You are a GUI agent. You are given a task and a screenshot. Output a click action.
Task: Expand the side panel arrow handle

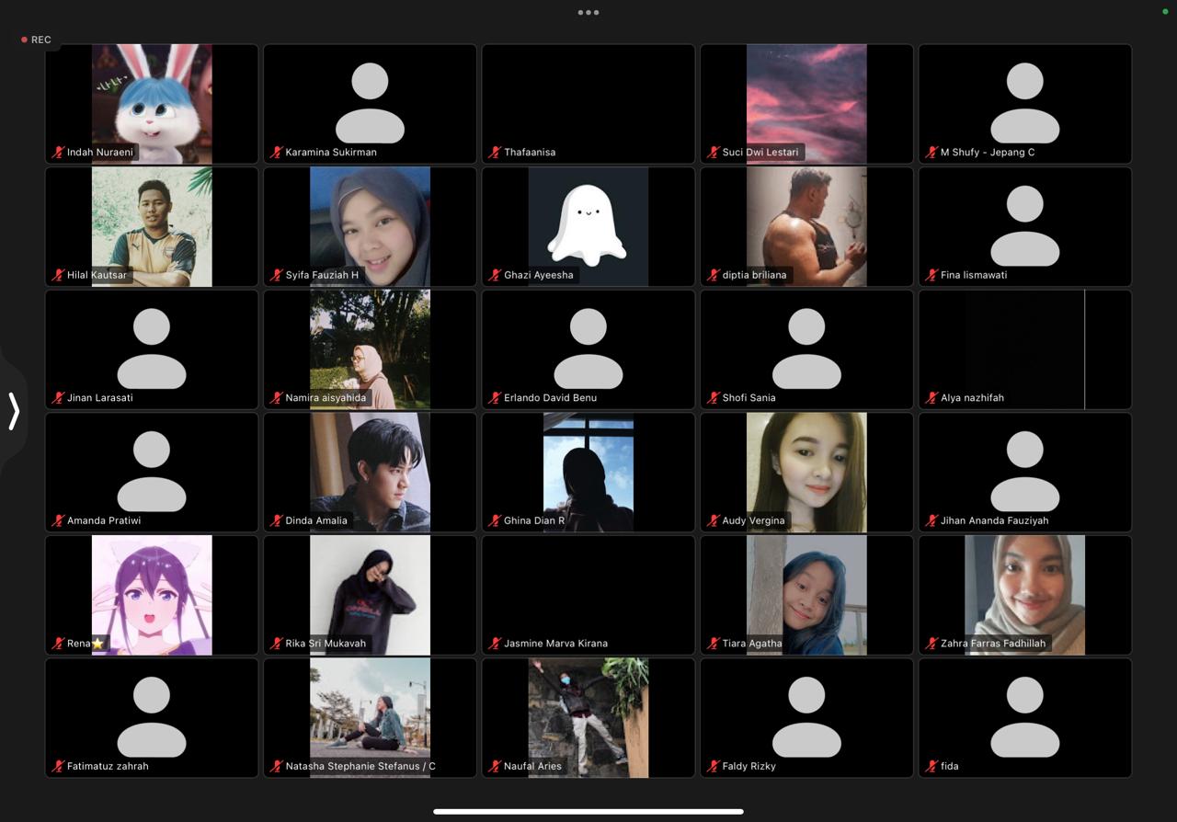tap(14, 411)
